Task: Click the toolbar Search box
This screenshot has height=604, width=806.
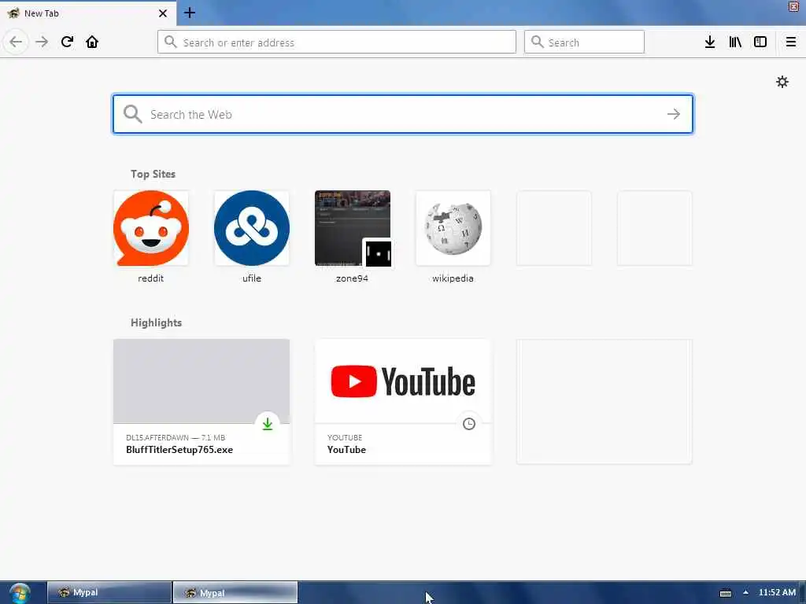Action: click(584, 42)
